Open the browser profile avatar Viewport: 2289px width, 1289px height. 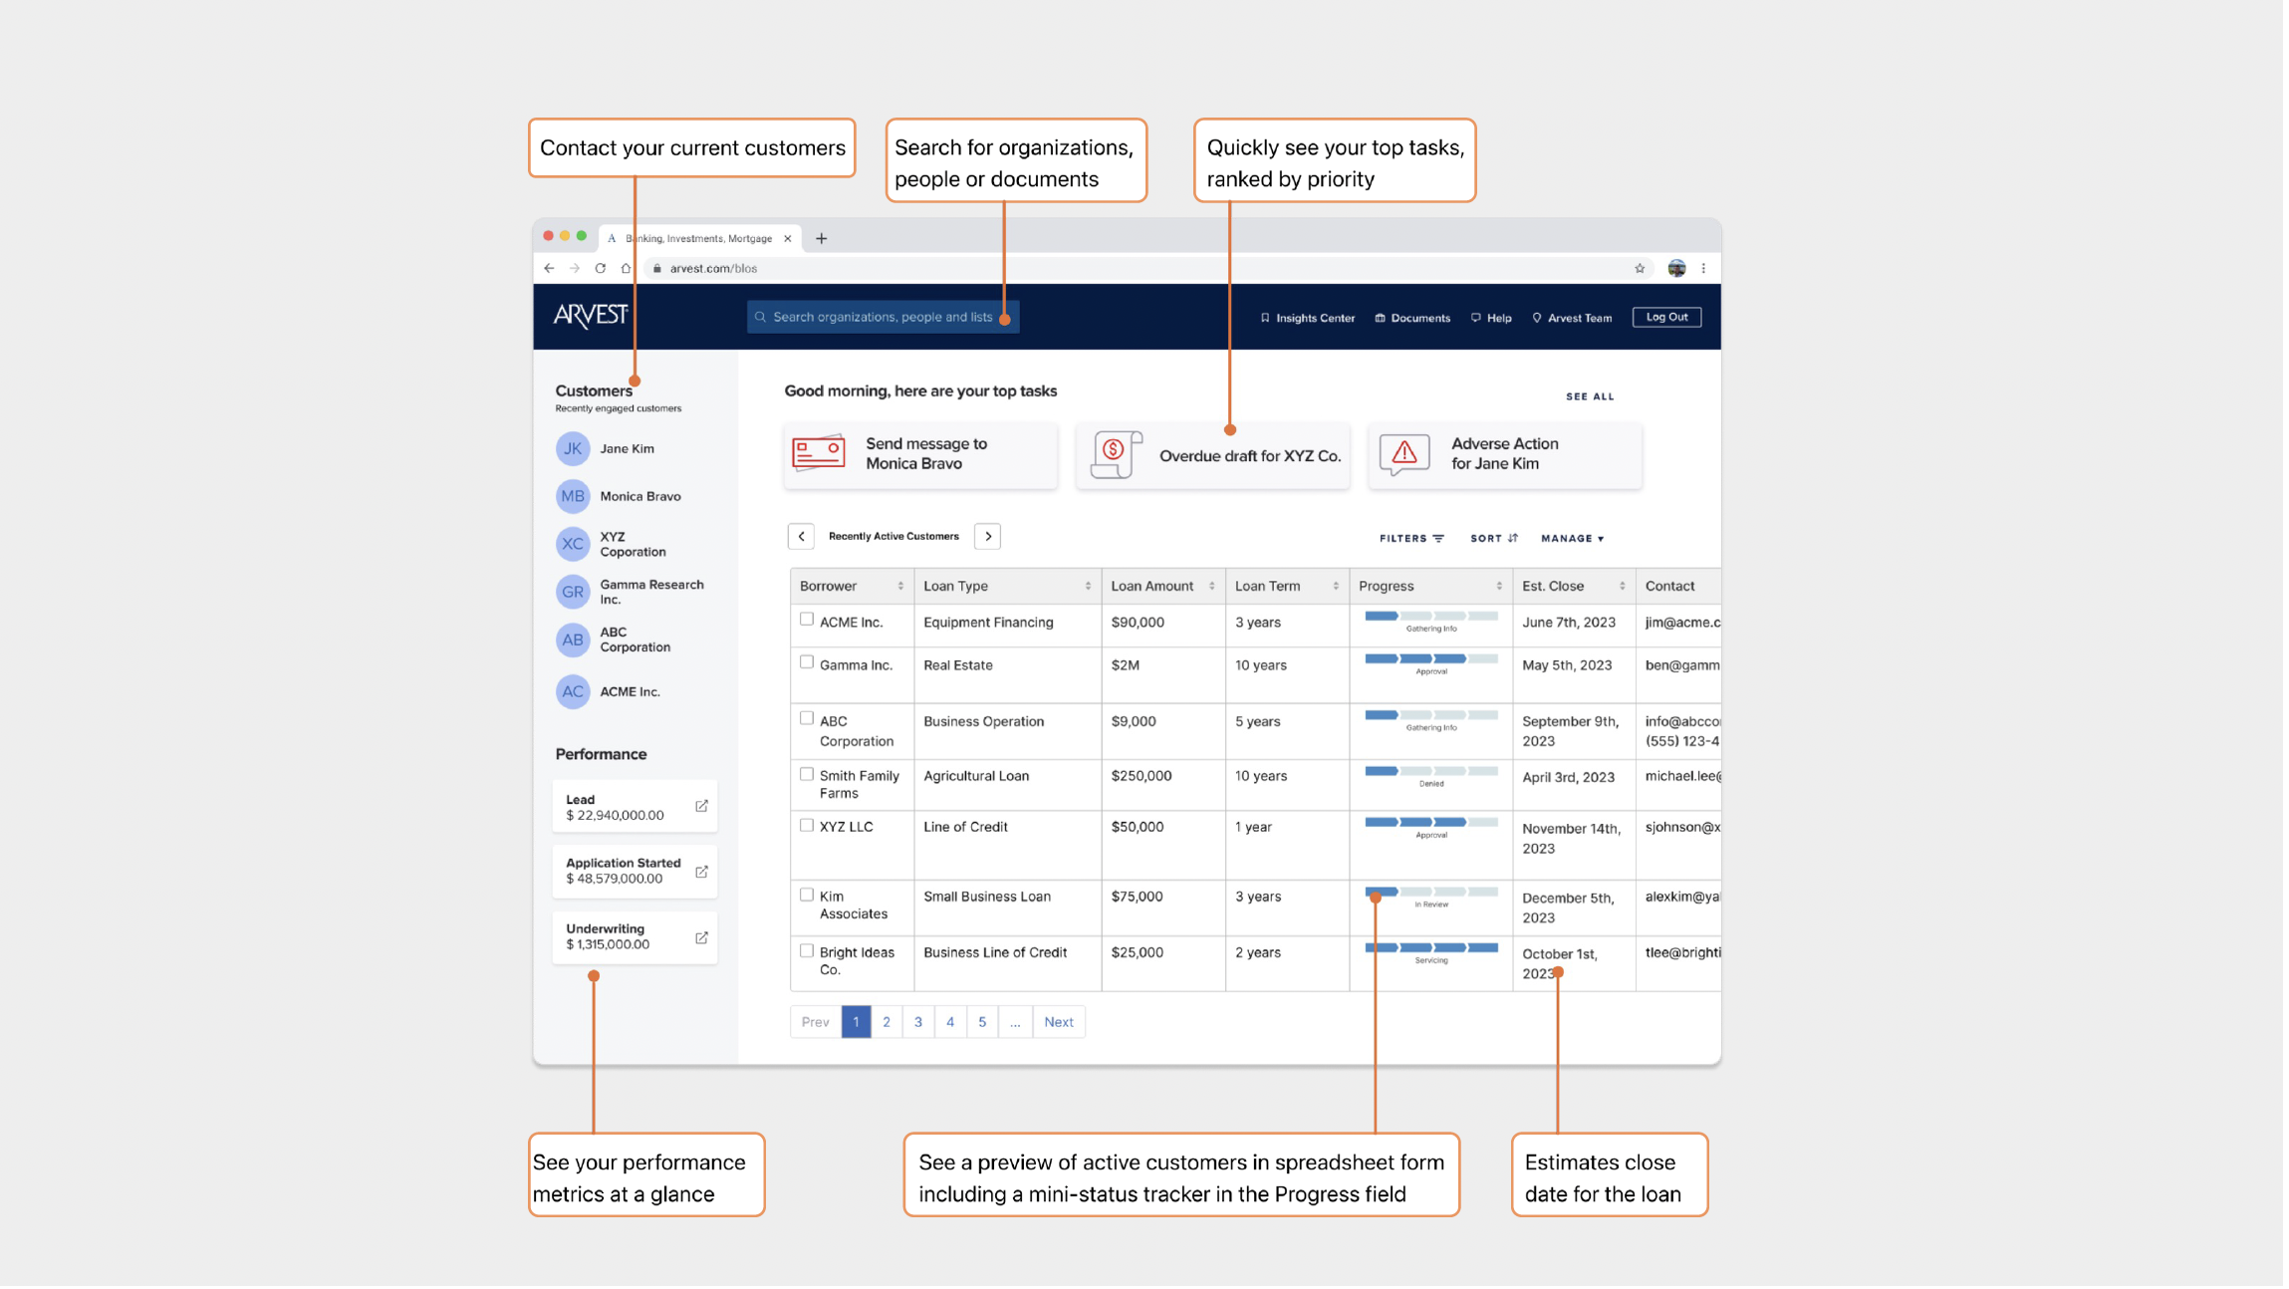pyautogui.click(x=1677, y=269)
